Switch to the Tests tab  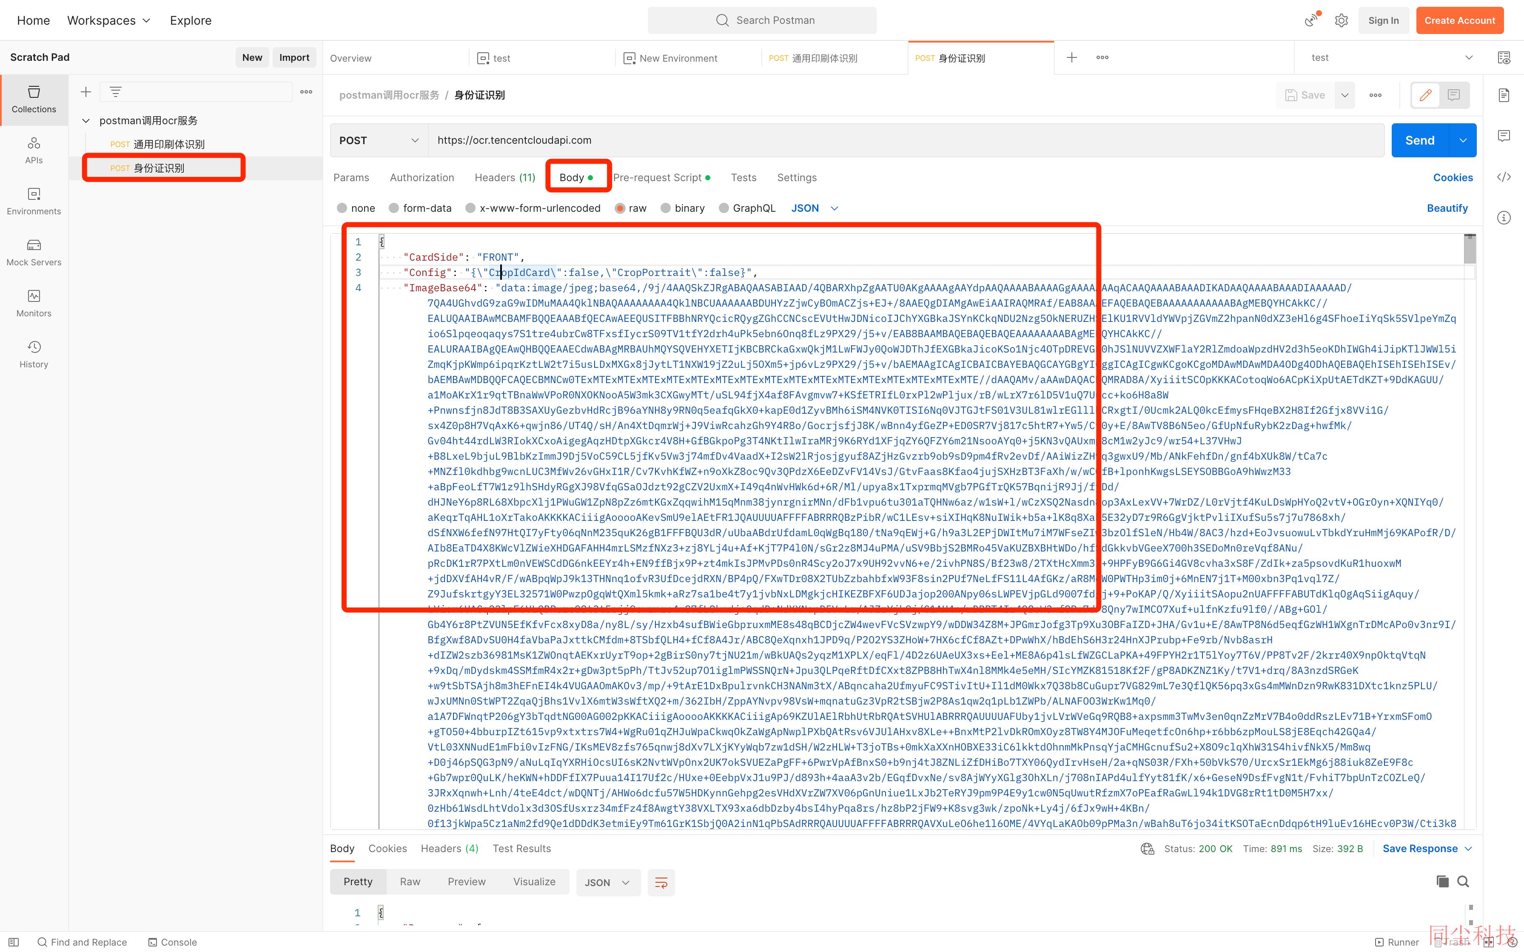pos(744,178)
